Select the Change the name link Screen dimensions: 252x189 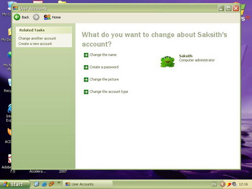pos(103,55)
